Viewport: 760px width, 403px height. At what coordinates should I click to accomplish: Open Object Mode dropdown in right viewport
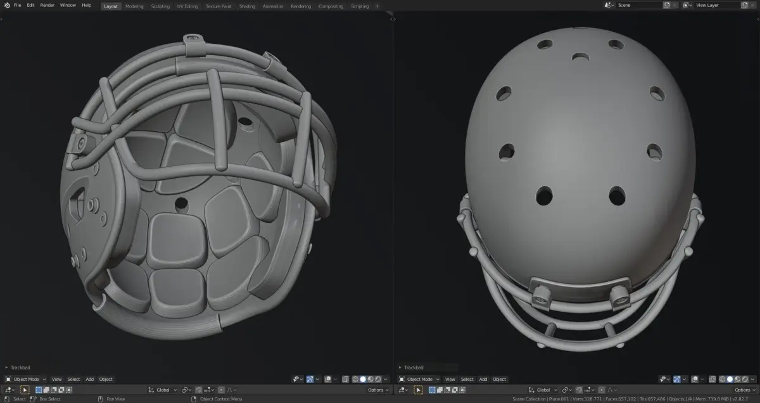(419, 379)
